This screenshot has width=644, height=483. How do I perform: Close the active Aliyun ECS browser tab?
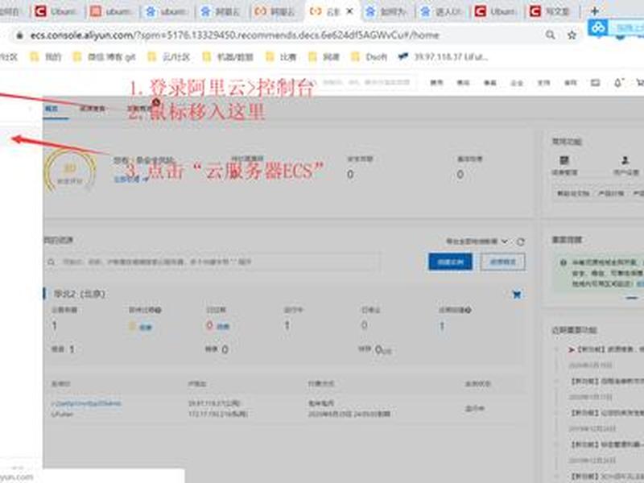pos(349,11)
